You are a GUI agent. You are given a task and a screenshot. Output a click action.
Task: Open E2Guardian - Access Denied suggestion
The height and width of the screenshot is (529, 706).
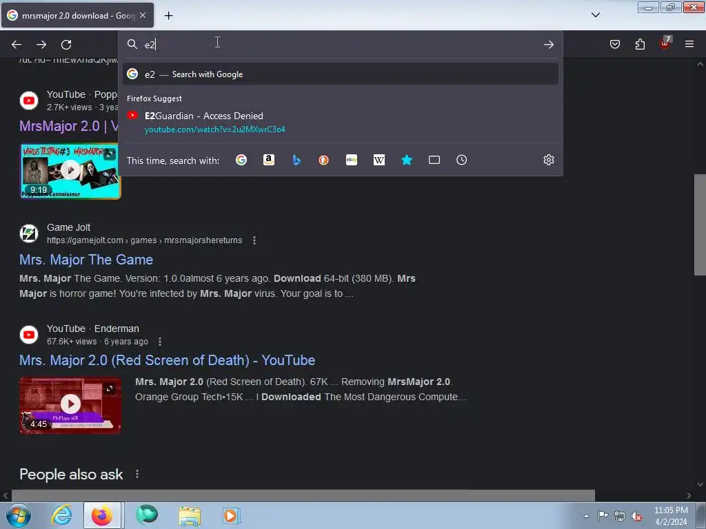(x=341, y=123)
